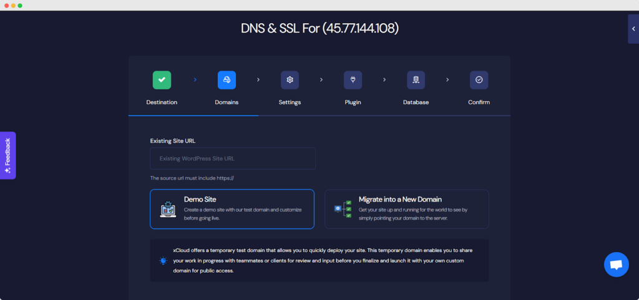The image size is (639, 300).
Task: Open the Feedback side button
Action: point(7,155)
